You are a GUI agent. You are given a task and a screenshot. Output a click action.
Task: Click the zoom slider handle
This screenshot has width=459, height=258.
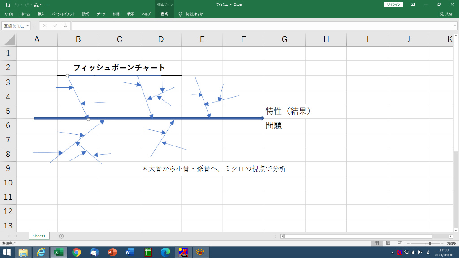click(430, 243)
